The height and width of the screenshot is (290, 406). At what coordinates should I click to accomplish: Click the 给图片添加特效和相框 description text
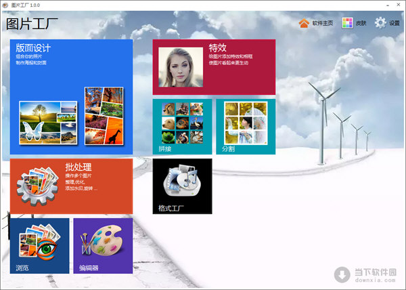231,56
